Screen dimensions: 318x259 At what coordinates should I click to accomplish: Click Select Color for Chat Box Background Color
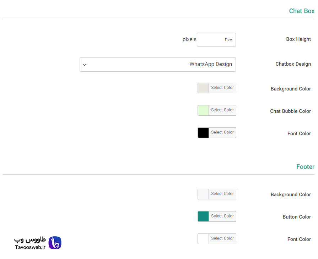(x=222, y=88)
